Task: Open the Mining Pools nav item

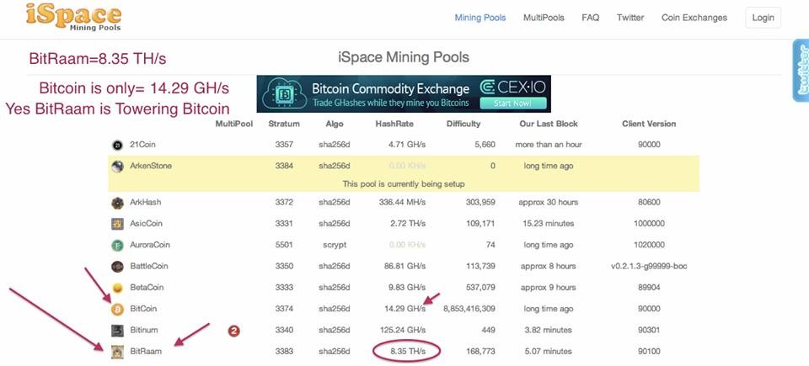Action: pos(480,18)
